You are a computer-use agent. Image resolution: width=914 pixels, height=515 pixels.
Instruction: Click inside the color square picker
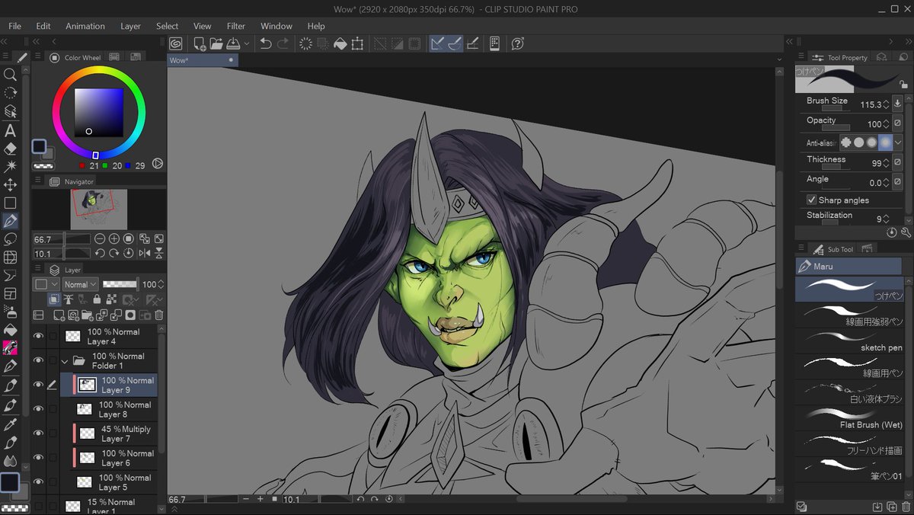98,112
